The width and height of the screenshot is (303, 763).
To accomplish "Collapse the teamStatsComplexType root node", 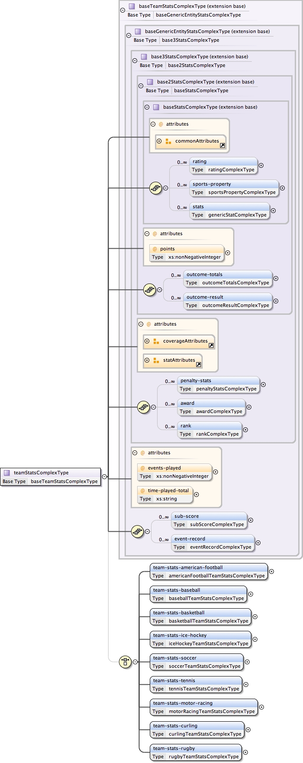I will (104, 476).
